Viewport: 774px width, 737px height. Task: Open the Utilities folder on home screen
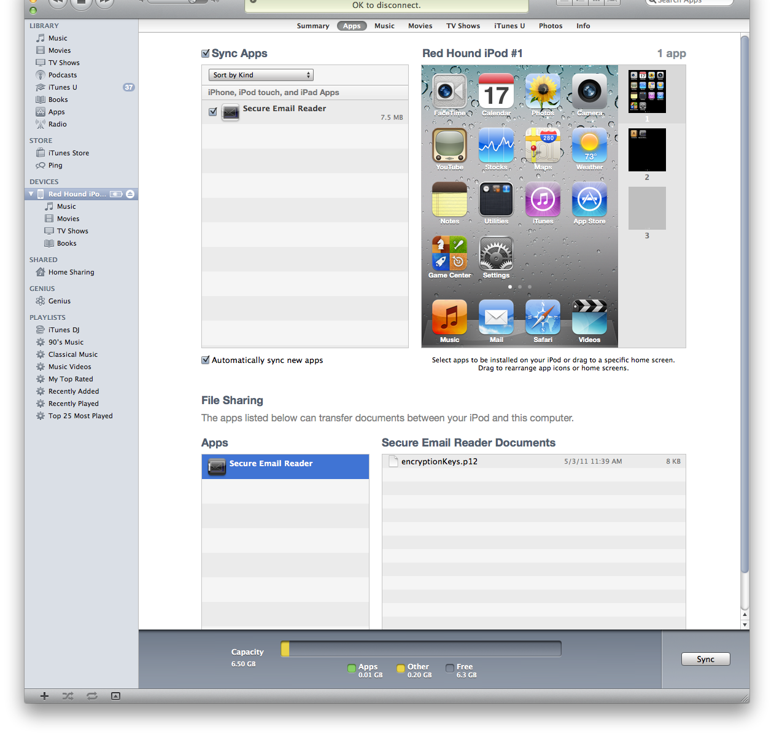[496, 200]
